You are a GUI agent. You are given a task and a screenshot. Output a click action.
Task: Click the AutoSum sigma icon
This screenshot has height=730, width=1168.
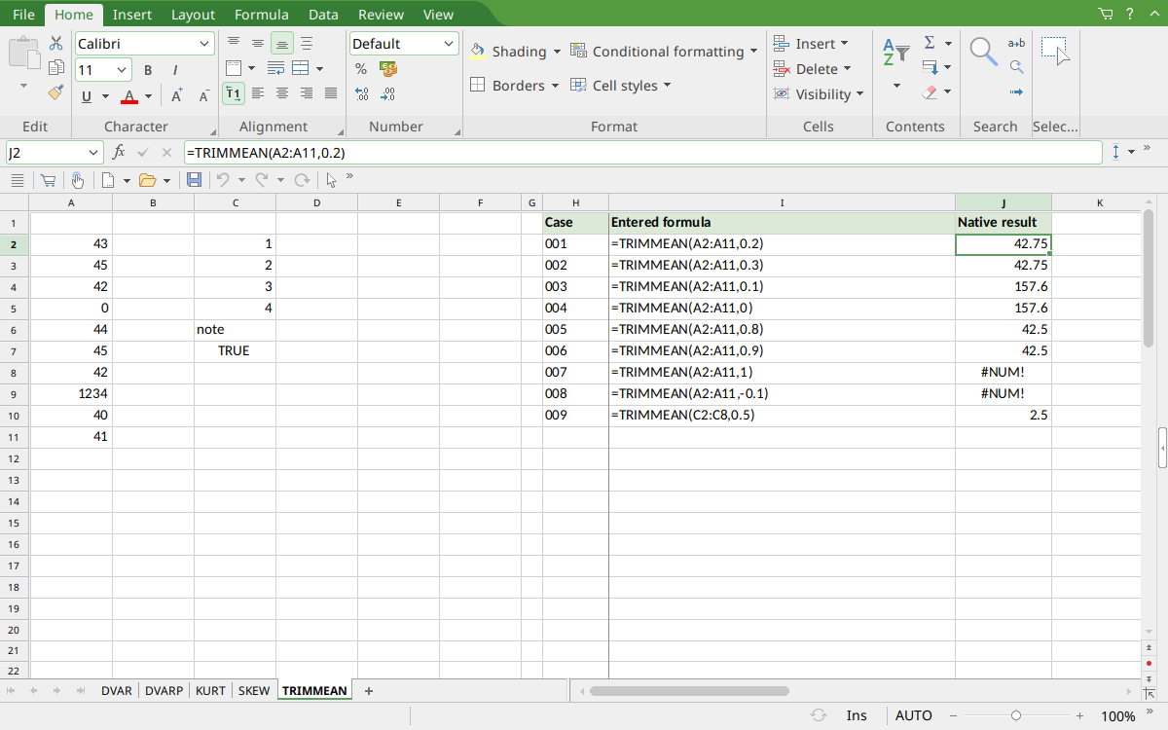point(930,43)
